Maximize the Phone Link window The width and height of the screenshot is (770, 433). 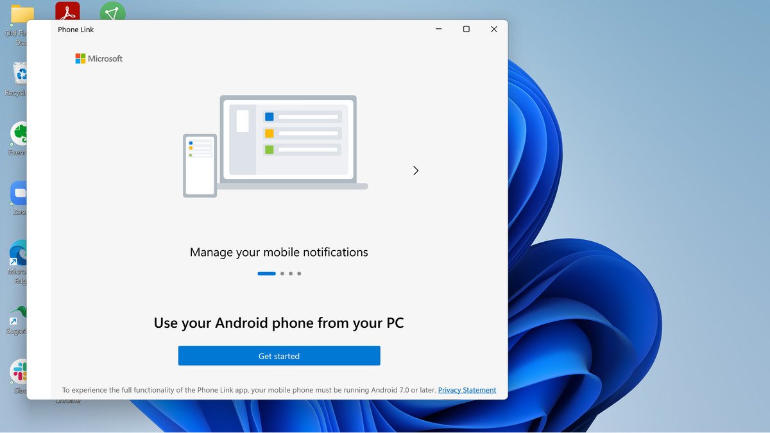coord(466,29)
